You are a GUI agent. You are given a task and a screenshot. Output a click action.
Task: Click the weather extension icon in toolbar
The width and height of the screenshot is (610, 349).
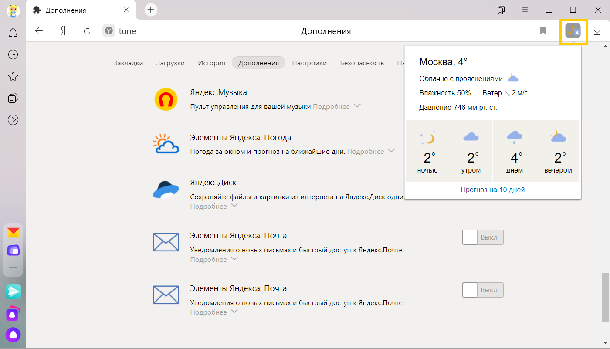(573, 31)
